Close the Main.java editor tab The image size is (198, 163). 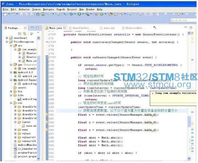click(65, 28)
